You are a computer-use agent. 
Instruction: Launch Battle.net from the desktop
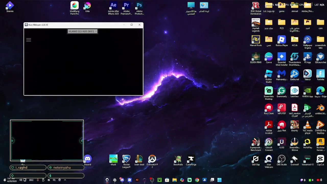(x=295, y=75)
